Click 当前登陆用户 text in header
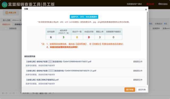This screenshot has height=99, width=170. coord(134,4)
